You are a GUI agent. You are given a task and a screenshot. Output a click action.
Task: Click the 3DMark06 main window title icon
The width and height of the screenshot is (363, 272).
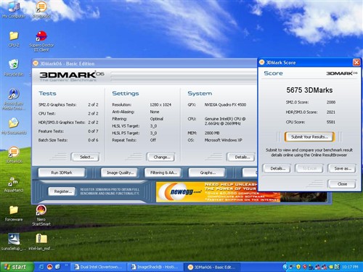click(36, 63)
